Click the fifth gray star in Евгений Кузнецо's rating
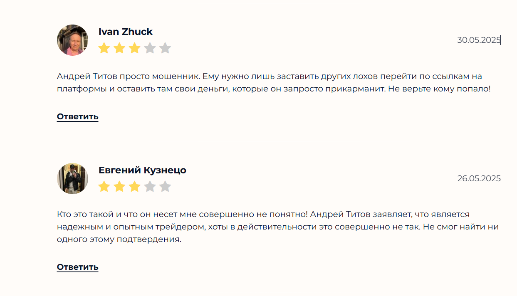Image resolution: width=517 pixels, height=296 pixels. [165, 187]
